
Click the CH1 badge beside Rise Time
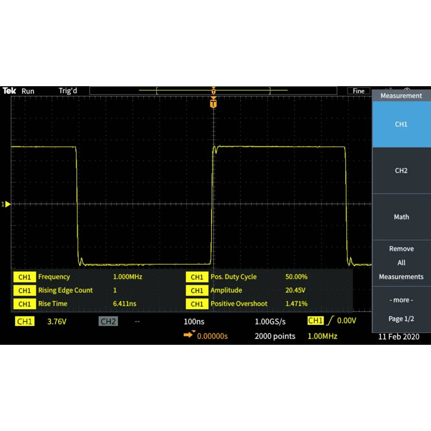click(x=25, y=304)
